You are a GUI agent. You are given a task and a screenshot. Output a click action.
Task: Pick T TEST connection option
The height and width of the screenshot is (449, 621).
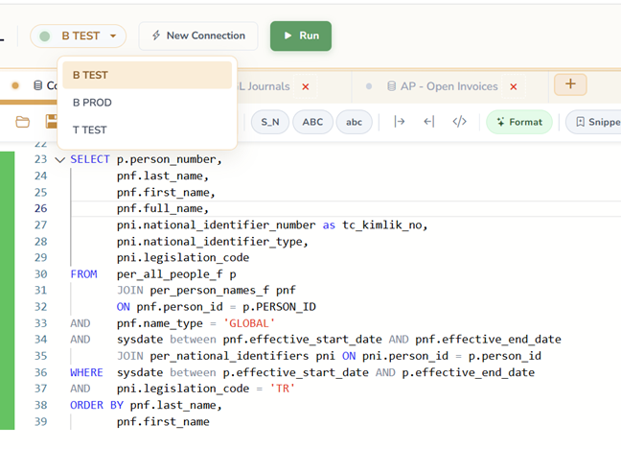click(147, 130)
